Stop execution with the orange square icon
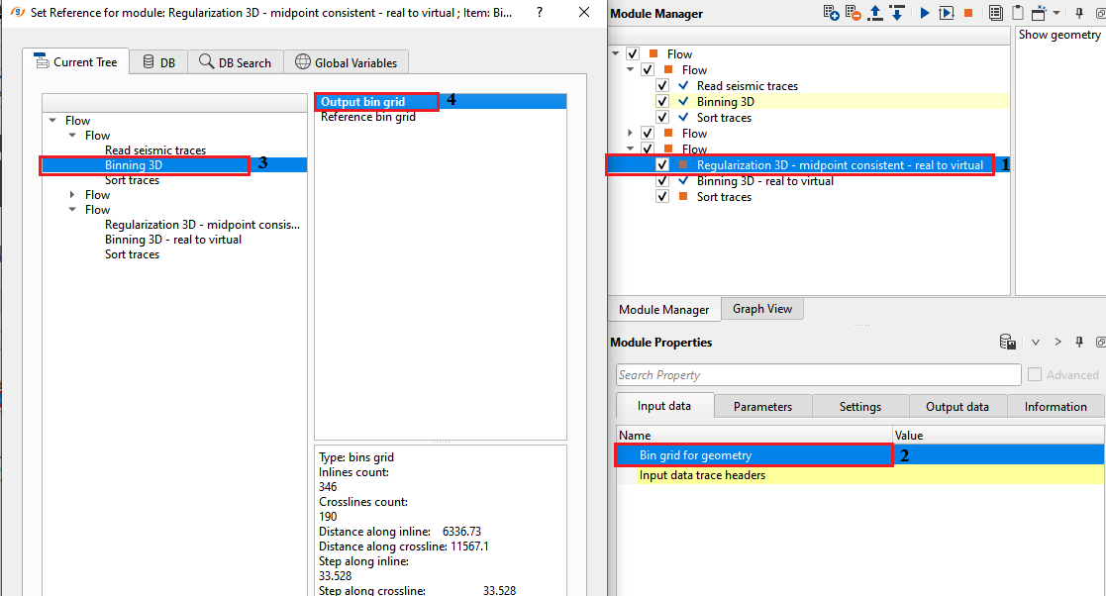Image resolution: width=1106 pixels, height=596 pixels. point(968,13)
